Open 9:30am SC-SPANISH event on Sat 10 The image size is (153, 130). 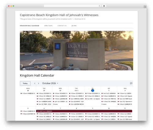pos(109,116)
